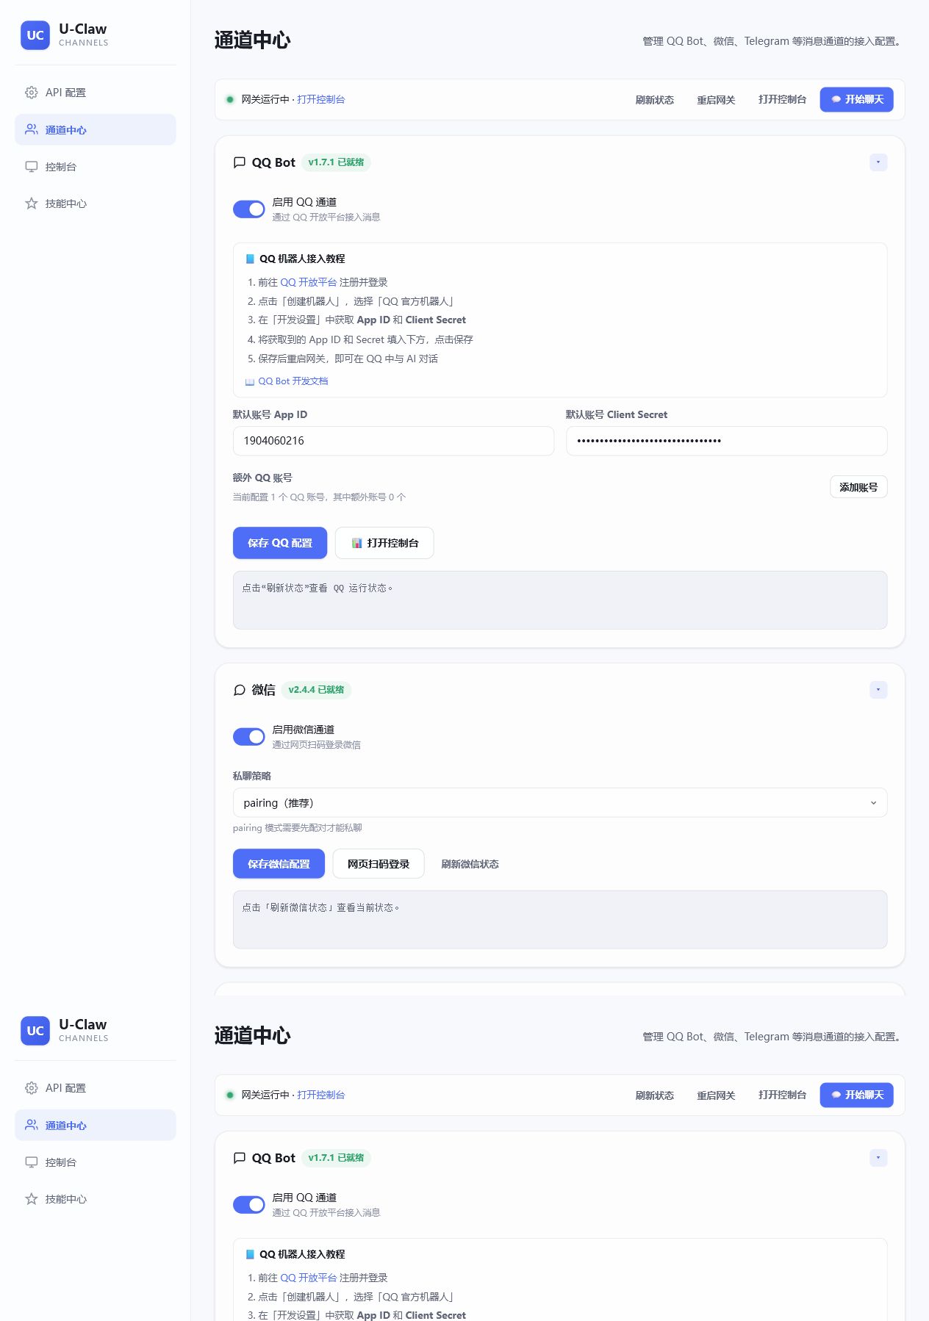Toggle 启用 QQ 通道 switch in lower card
Screen dimensions: 929x1321
(x=249, y=1205)
